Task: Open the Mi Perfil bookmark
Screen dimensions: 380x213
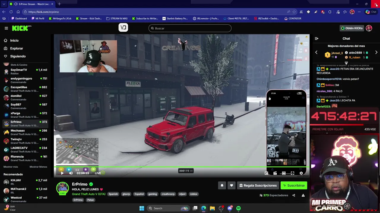Action: [x=37, y=18]
